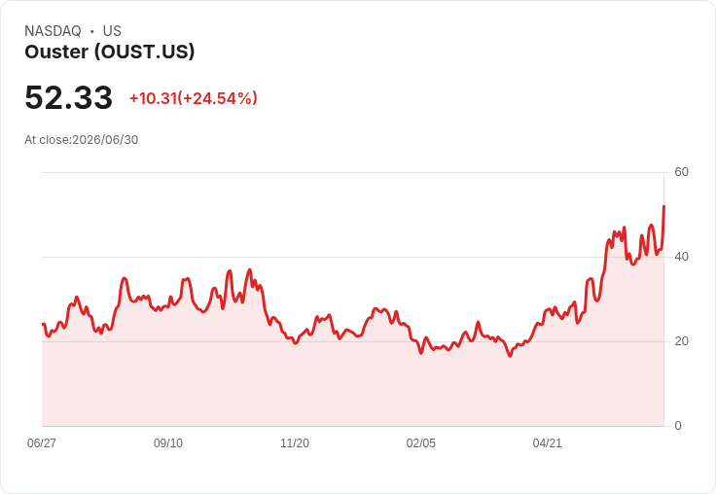Select the 04/21 date on the x-axis
The width and height of the screenshot is (716, 494).
click(x=547, y=442)
